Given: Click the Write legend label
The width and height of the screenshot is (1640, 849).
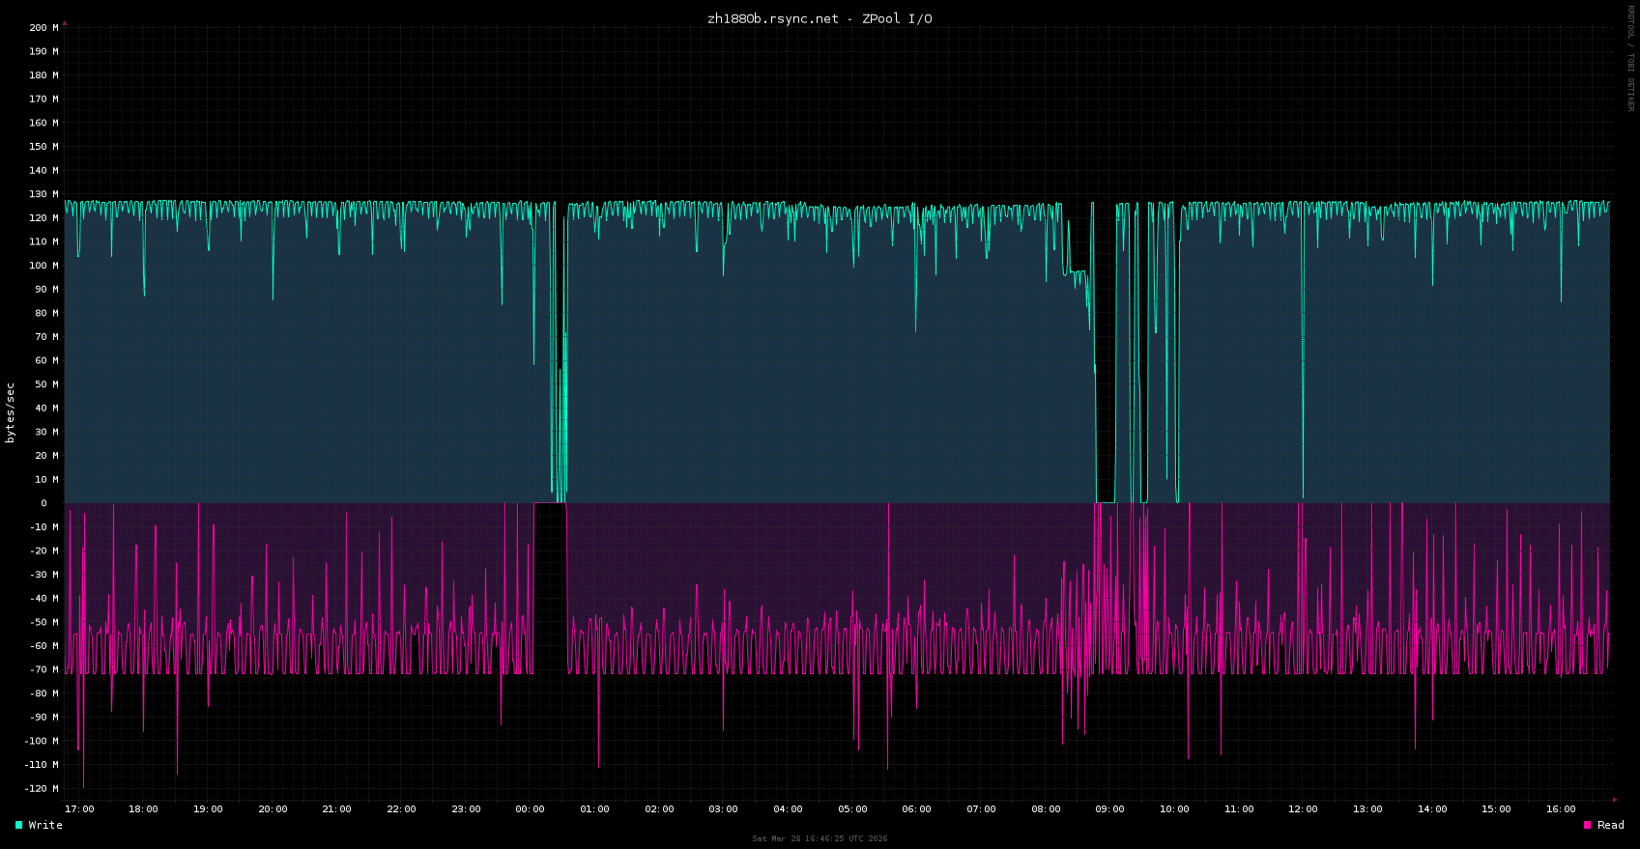Looking at the screenshot, I should [x=45, y=825].
